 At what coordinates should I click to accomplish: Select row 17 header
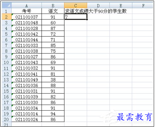[x=7, y=102]
